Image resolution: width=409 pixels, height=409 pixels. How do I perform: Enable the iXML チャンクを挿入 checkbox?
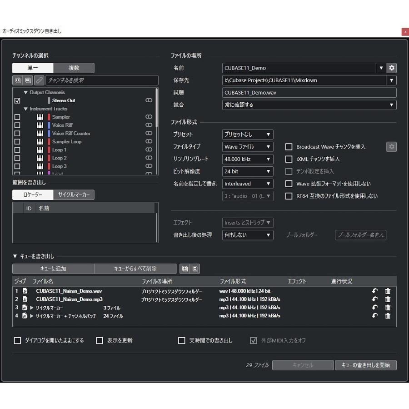point(289,159)
